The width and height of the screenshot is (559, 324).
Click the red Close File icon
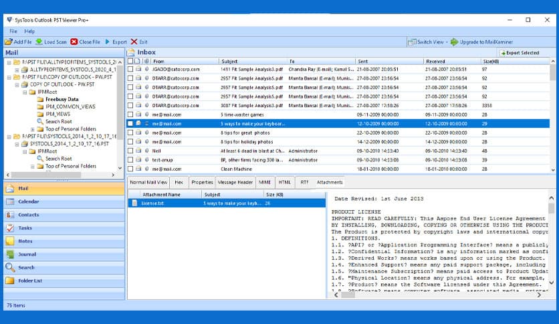tap(74, 42)
